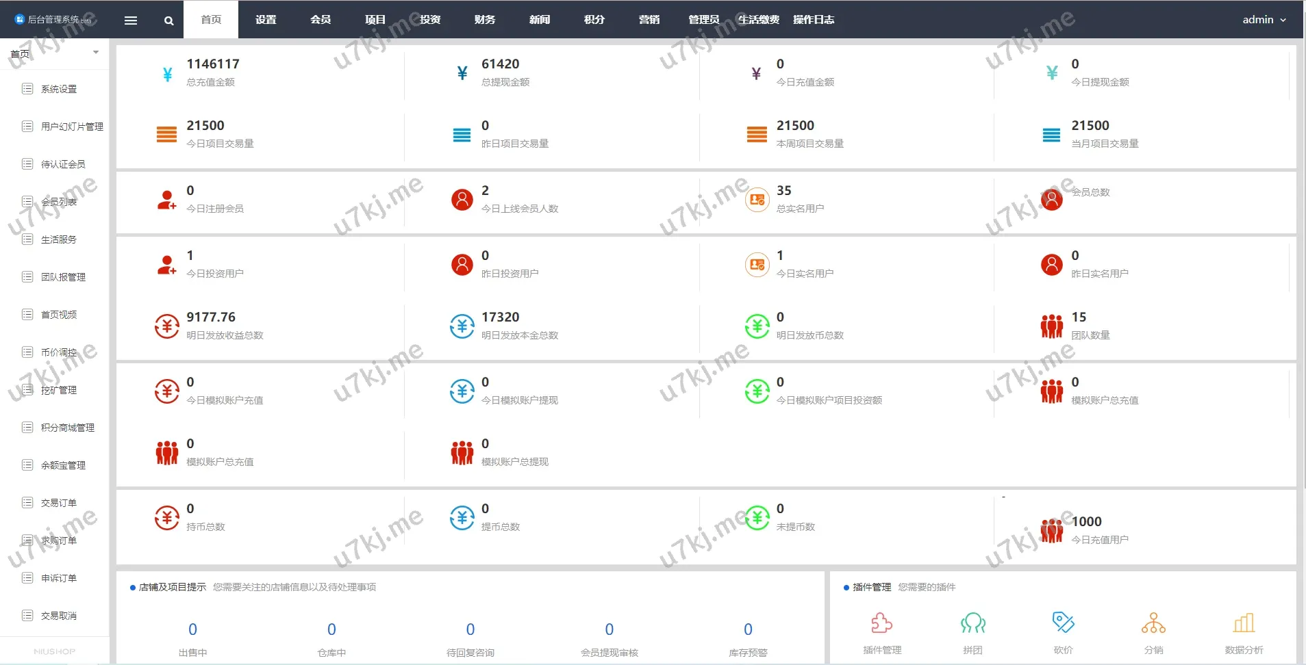1306x665 pixels.
Task: Open the 砍价 price tag icon
Action: (1063, 623)
